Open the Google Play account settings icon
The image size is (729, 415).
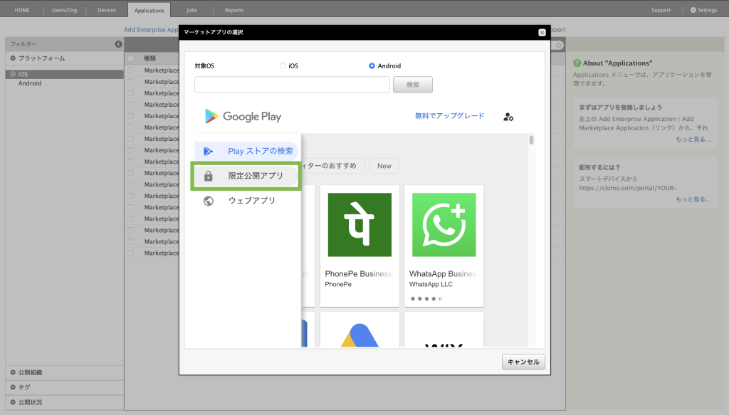[508, 117]
